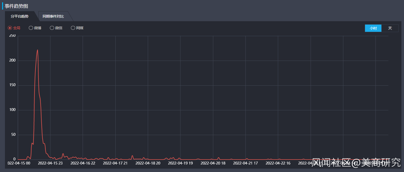Click the highest peak of the red trend line
Image resolution: width=404 pixels, height=172 pixels.
pyautogui.click(x=38, y=50)
